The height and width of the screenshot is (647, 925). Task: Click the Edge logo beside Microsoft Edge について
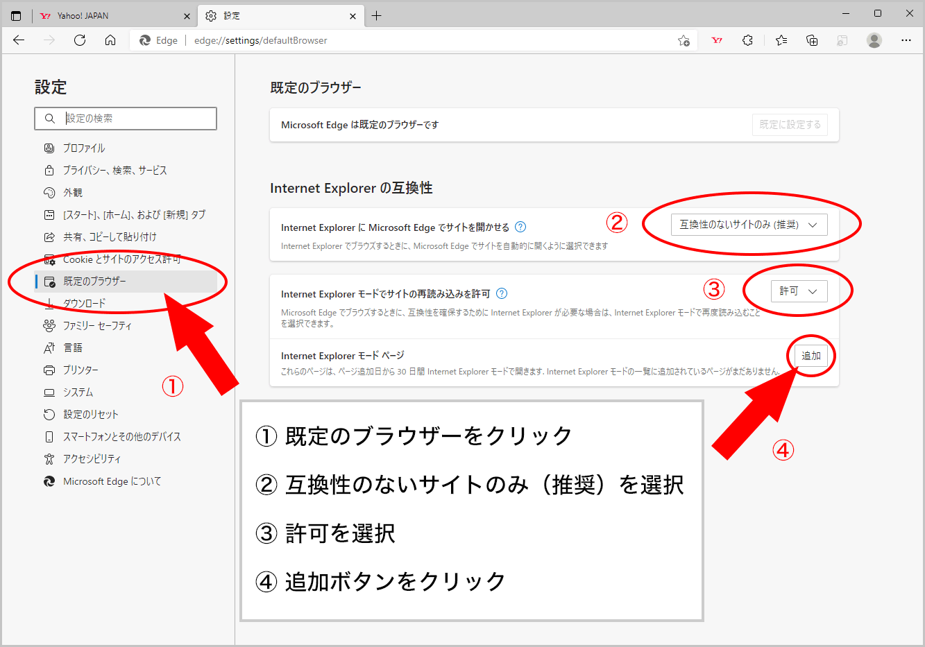click(49, 481)
